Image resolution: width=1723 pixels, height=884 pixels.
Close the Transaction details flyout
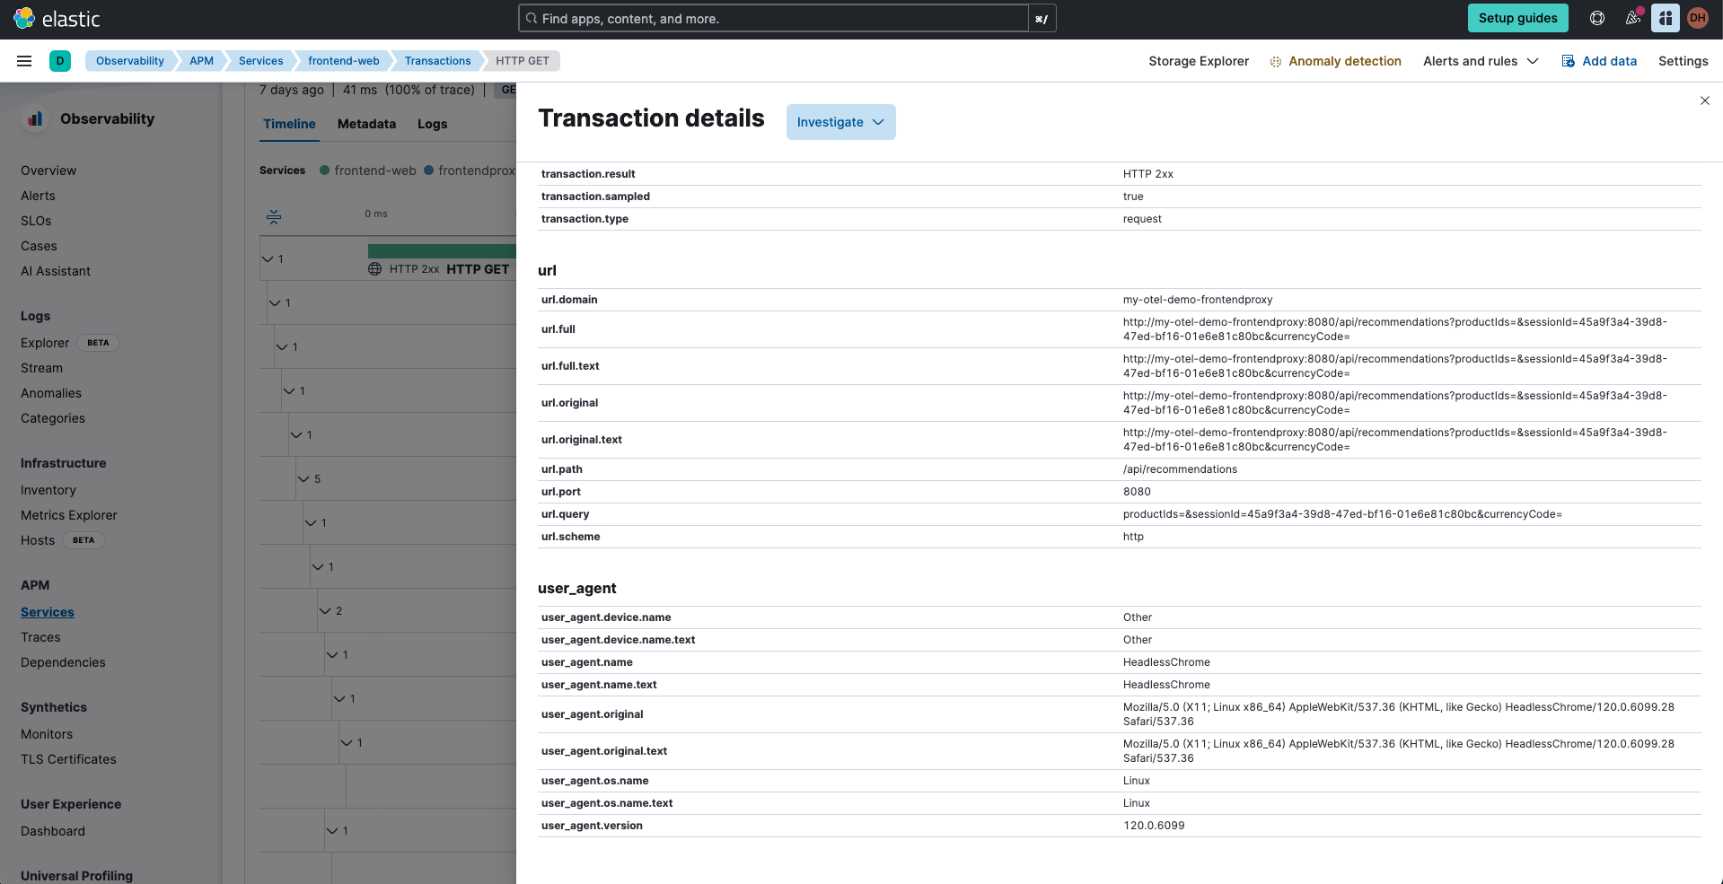[x=1704, y=101]
